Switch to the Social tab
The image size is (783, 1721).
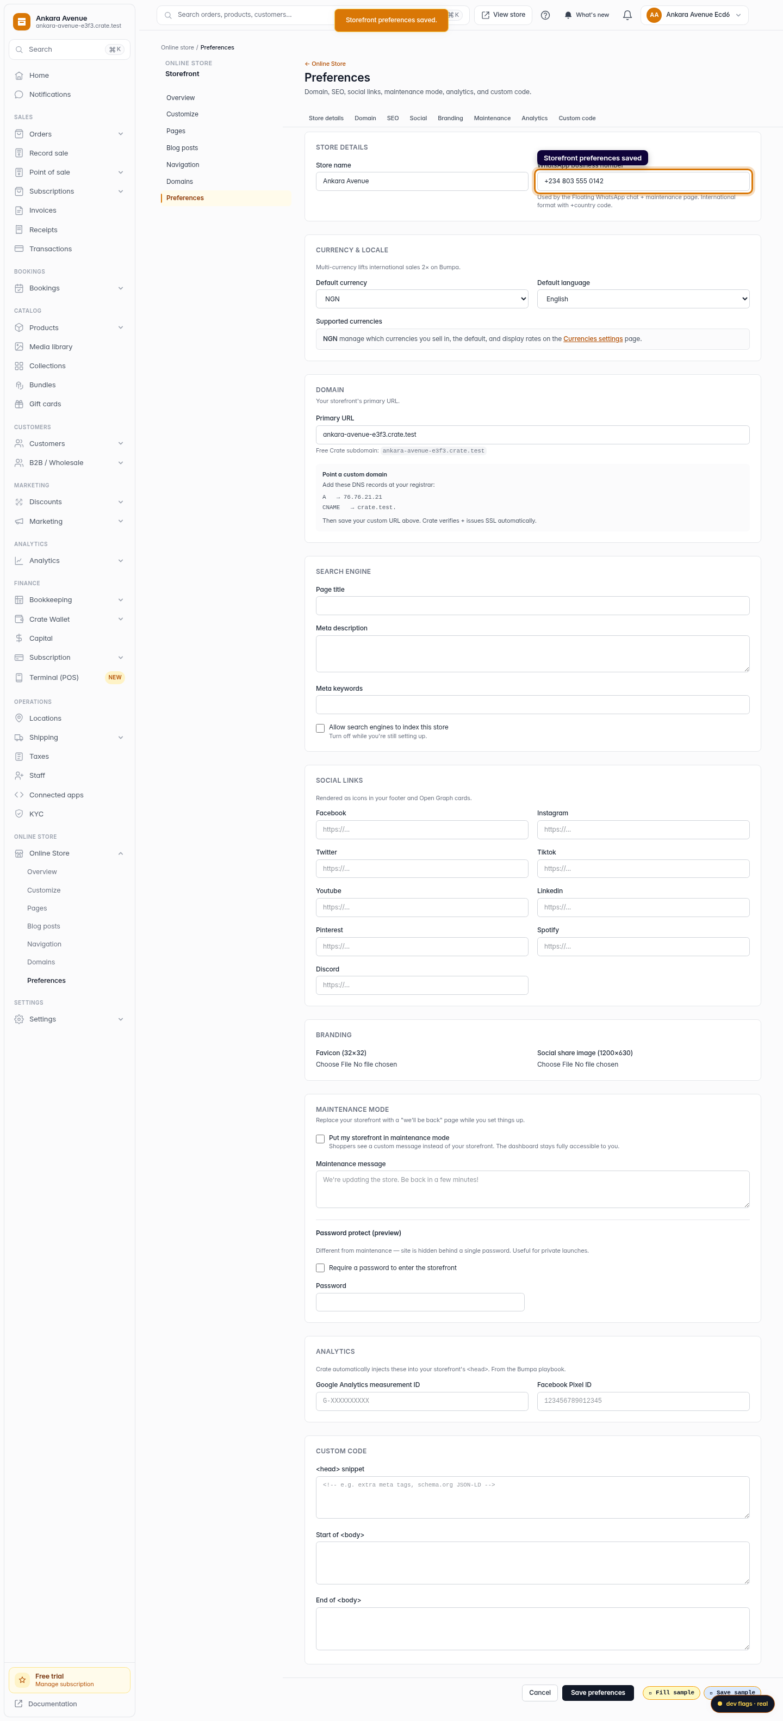[x=418, y=118]
